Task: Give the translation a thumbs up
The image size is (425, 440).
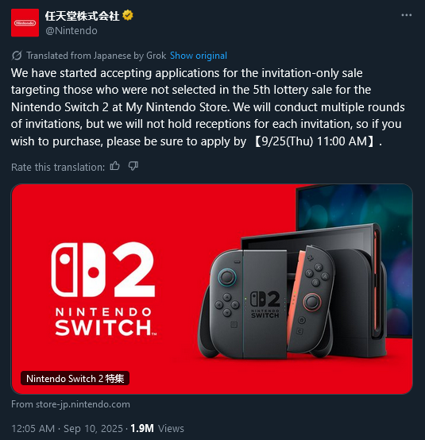Action: tap(115, 167)
